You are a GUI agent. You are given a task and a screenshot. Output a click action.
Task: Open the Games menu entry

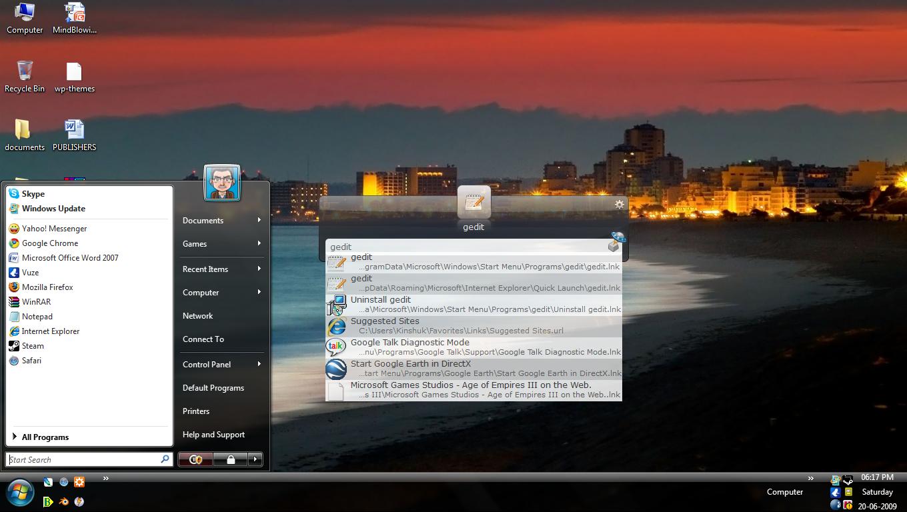click(194, 243)
